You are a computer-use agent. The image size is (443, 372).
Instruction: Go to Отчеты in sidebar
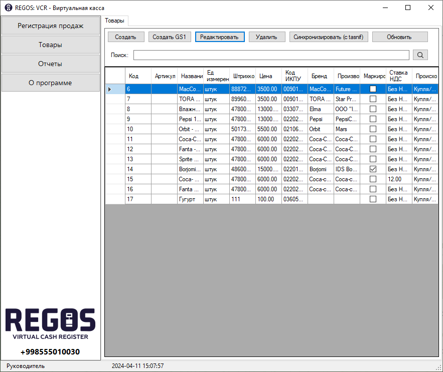pyautogui.click(x=50, y=64)
